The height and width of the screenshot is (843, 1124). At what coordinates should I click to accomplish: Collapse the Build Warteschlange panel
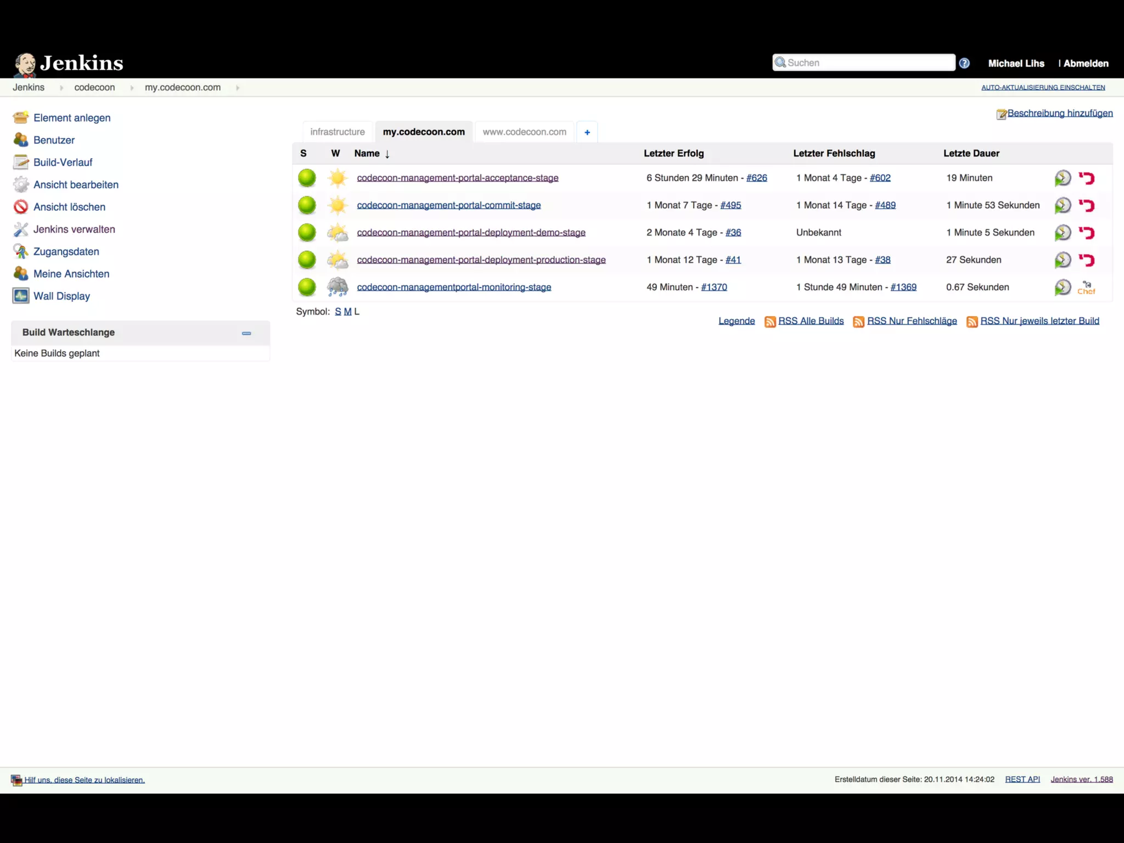pos(246,333)
